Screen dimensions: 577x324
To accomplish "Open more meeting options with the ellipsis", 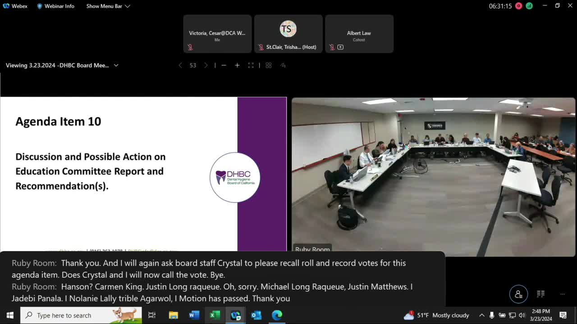I will coord(562,294).
